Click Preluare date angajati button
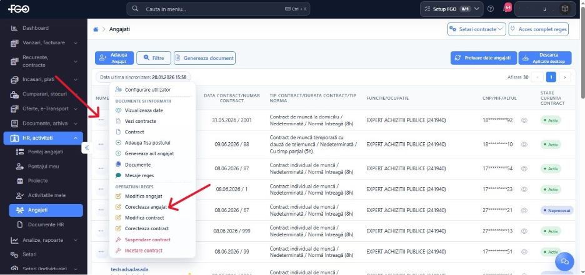 click(x=484, y=58)
